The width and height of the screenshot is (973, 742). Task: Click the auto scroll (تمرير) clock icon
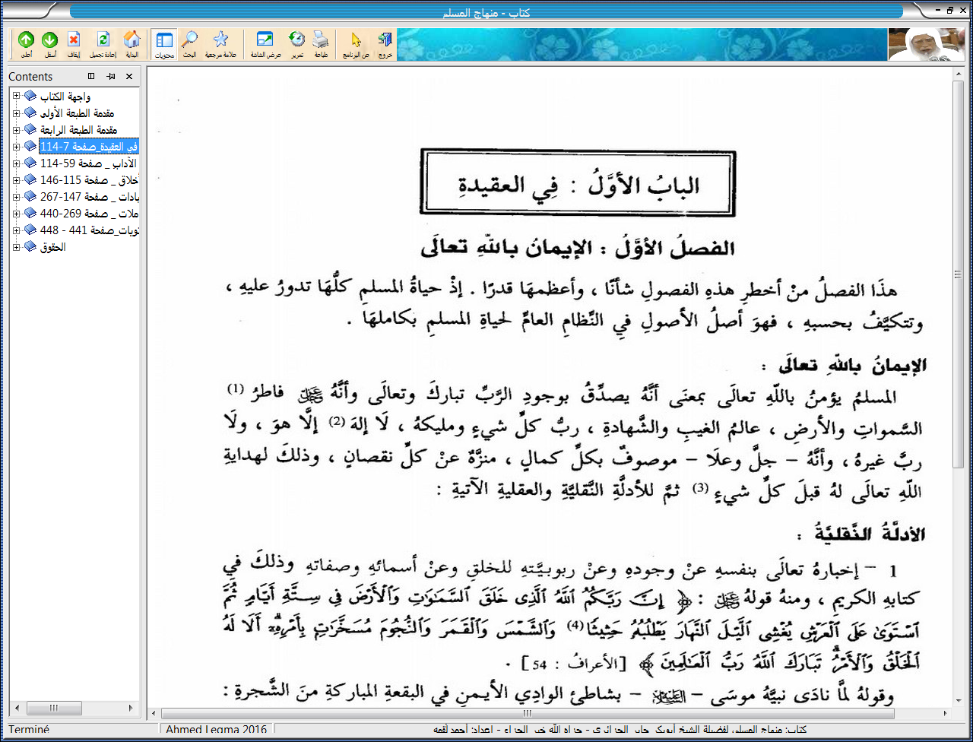[297, 43]
